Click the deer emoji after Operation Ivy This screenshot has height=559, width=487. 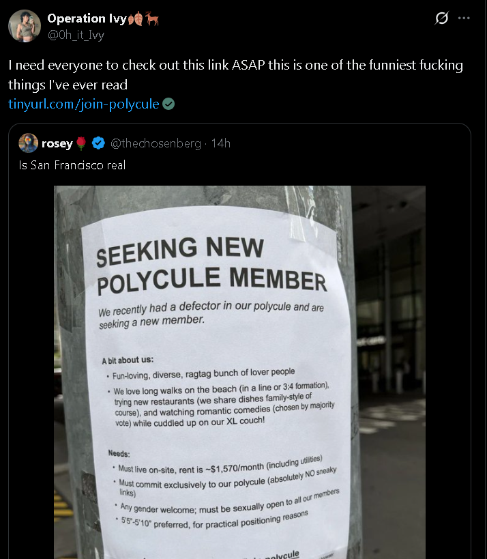point(151,19)
